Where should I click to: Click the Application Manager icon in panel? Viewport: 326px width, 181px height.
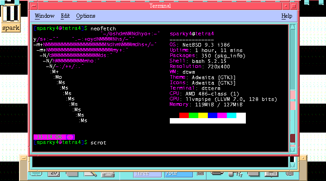(x=254, y=173)
